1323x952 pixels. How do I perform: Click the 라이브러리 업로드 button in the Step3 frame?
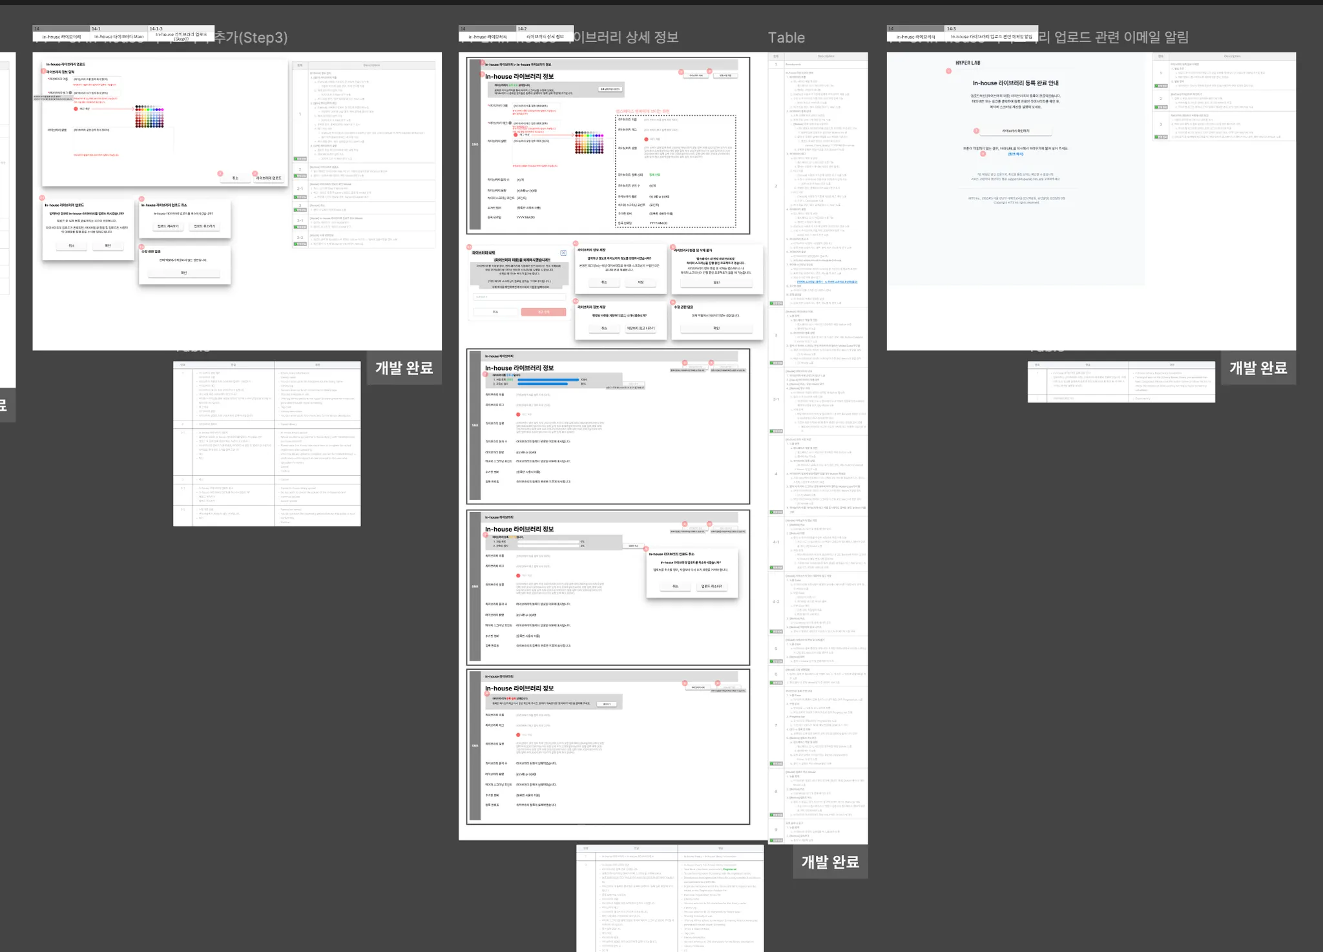click(x=269, y=178)
